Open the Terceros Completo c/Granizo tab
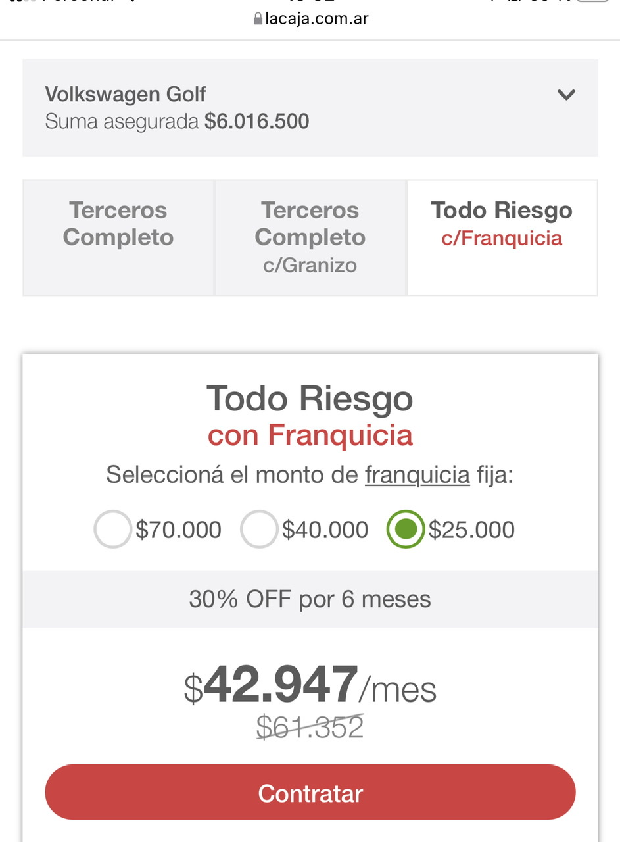Image resolution: width=620 pixels, height=842 pixels. coord(310,237)
